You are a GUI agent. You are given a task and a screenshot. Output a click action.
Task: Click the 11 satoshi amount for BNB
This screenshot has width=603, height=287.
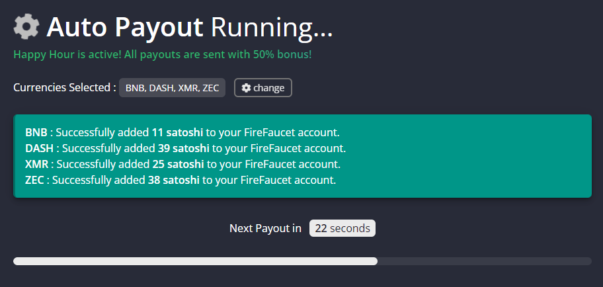click(x=177, y=132)
